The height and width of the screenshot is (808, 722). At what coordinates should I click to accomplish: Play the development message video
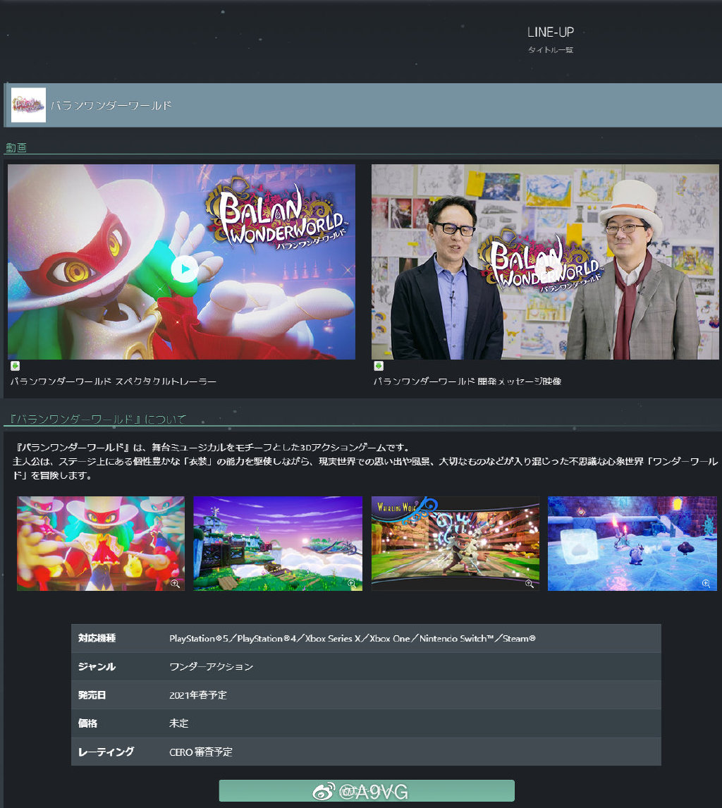tap(548, 269)
